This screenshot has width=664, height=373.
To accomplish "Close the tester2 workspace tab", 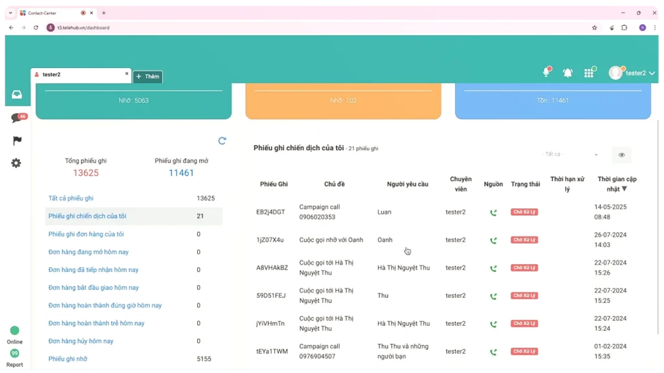I will point(126,74).
